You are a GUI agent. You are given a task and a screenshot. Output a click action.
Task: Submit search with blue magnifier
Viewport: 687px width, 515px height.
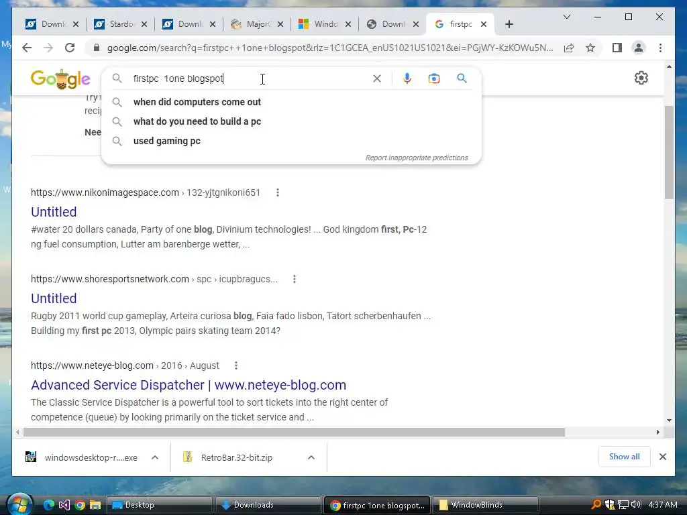click(x=462, y=78)
